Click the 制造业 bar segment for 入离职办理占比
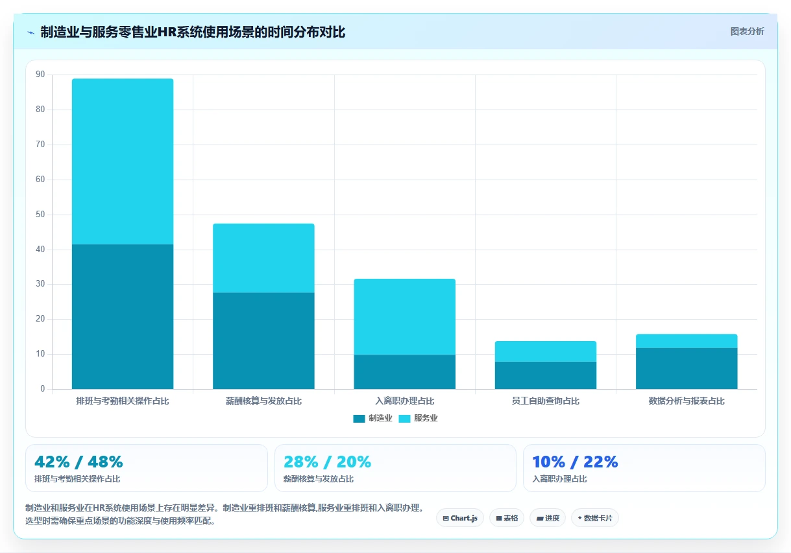791x553 pixels. 404,372
